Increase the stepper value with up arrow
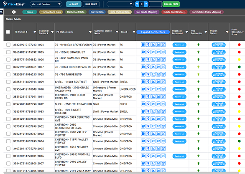 [146, 4]
